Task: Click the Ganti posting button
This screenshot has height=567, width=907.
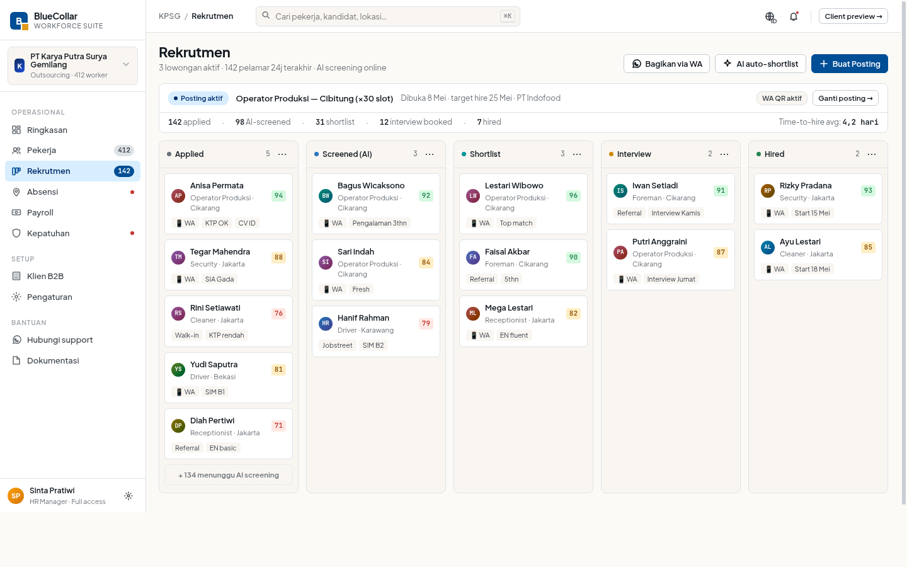Action: (845, 98)
